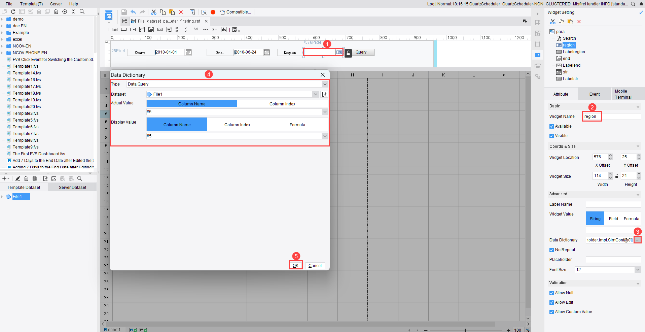Toggle the Allow Custom Value checkbox

(x=551, y=312)
